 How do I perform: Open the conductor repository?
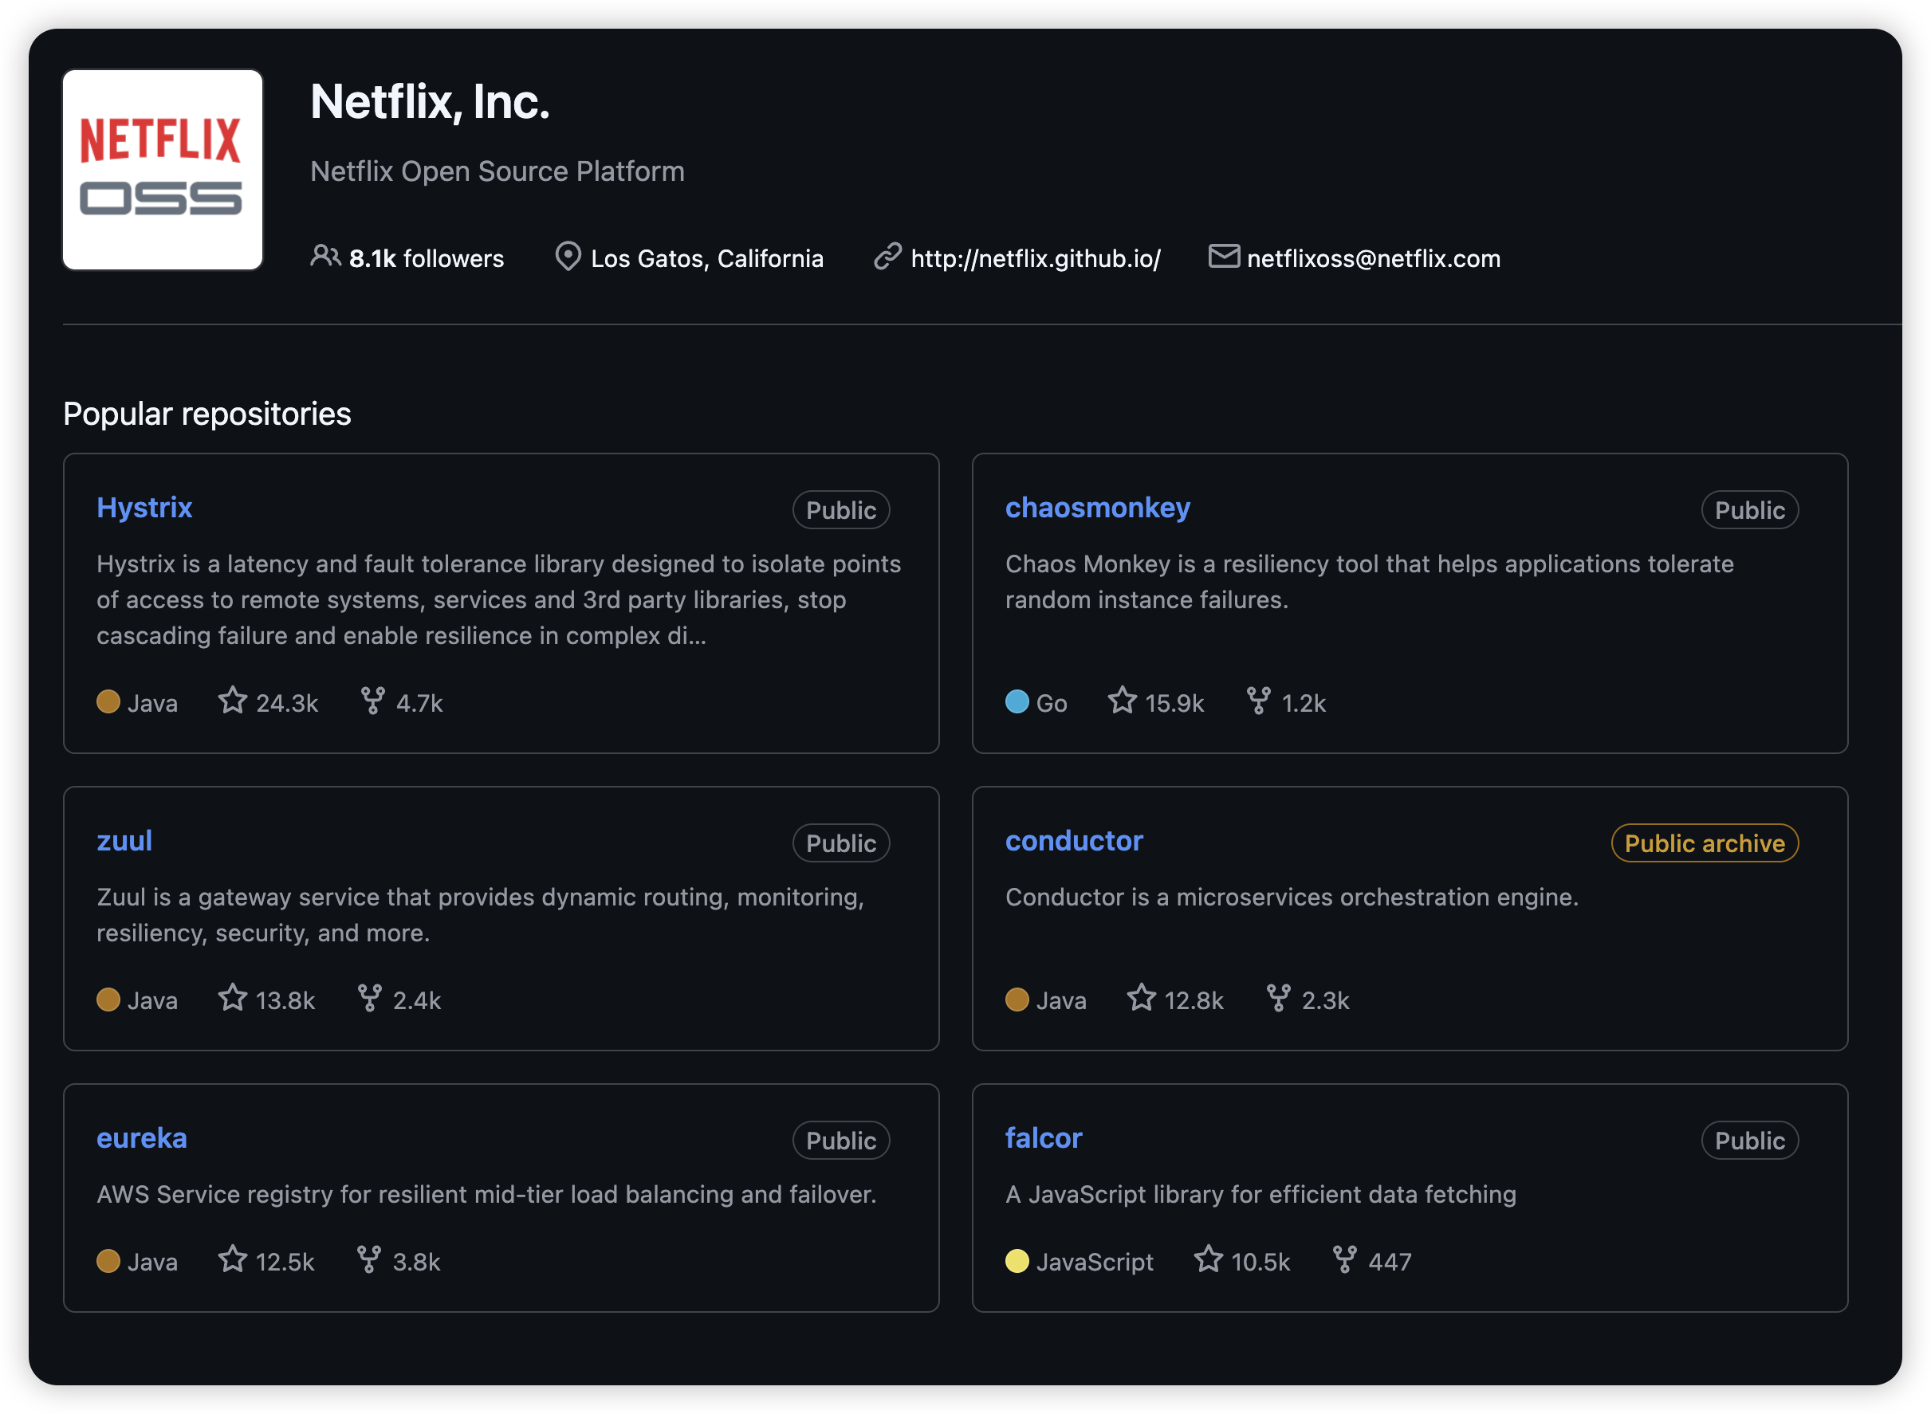click(x=1074, y=841)
